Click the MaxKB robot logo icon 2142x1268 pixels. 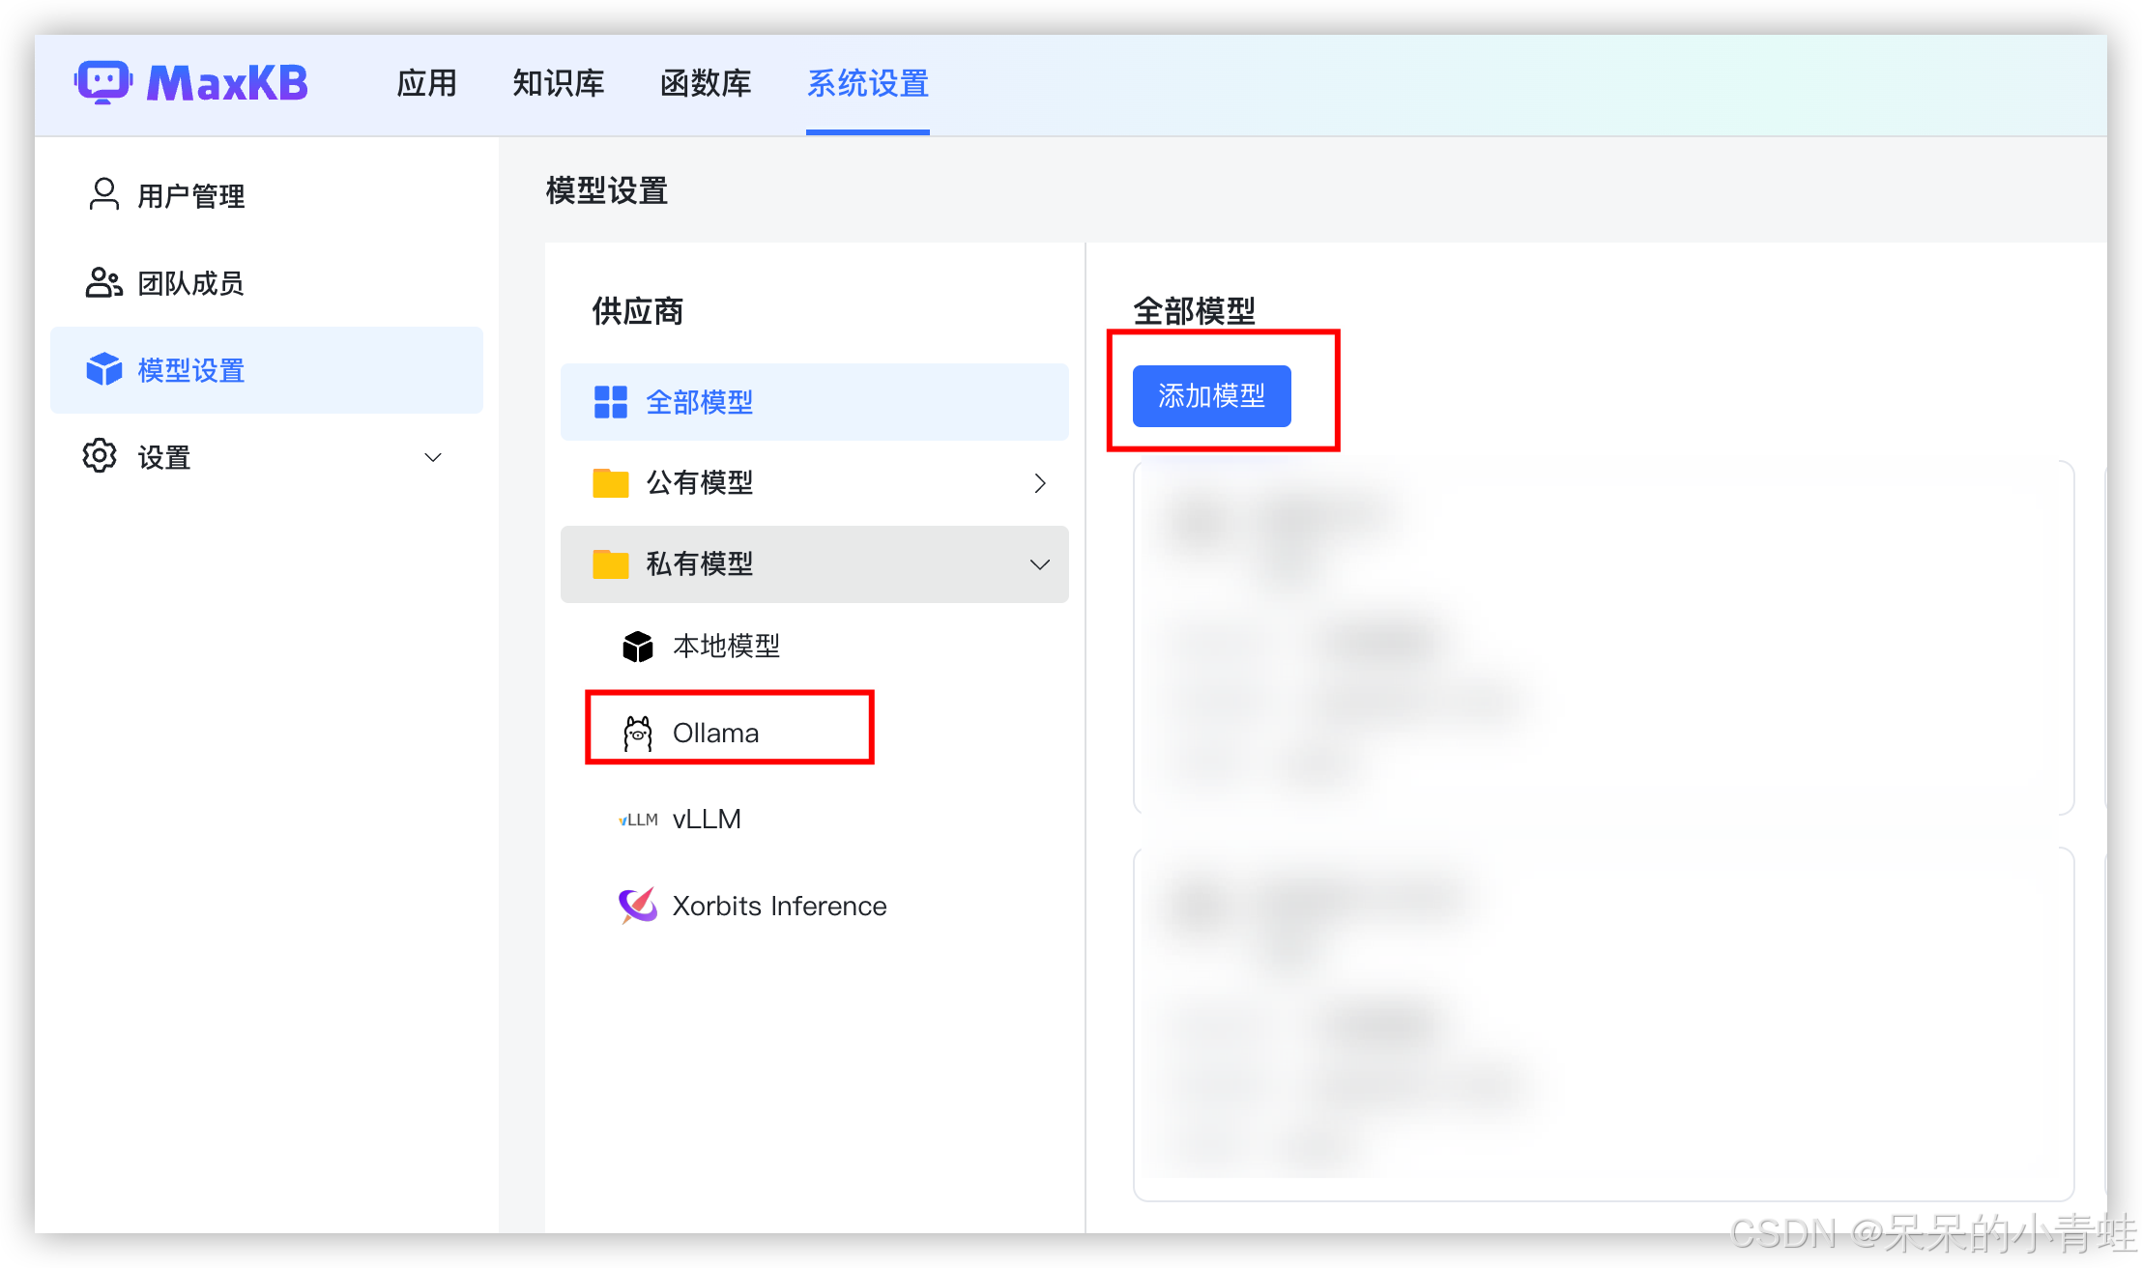[x=103, y=82]
